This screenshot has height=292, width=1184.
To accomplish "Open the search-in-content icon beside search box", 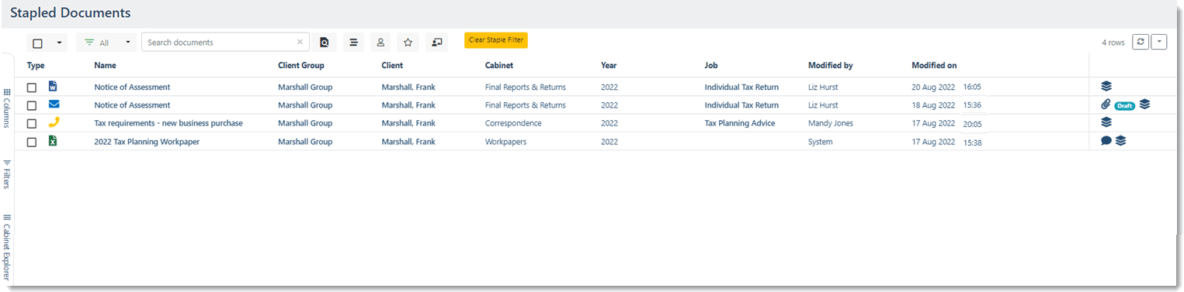I will (324, 43).
